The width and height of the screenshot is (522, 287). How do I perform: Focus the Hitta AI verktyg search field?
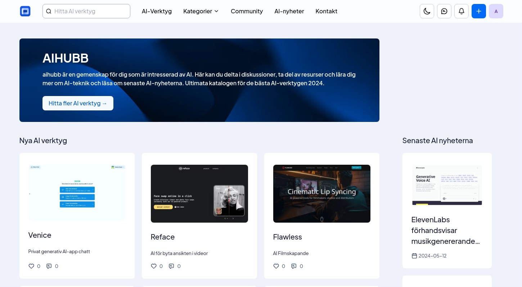[x=86, y=11]
